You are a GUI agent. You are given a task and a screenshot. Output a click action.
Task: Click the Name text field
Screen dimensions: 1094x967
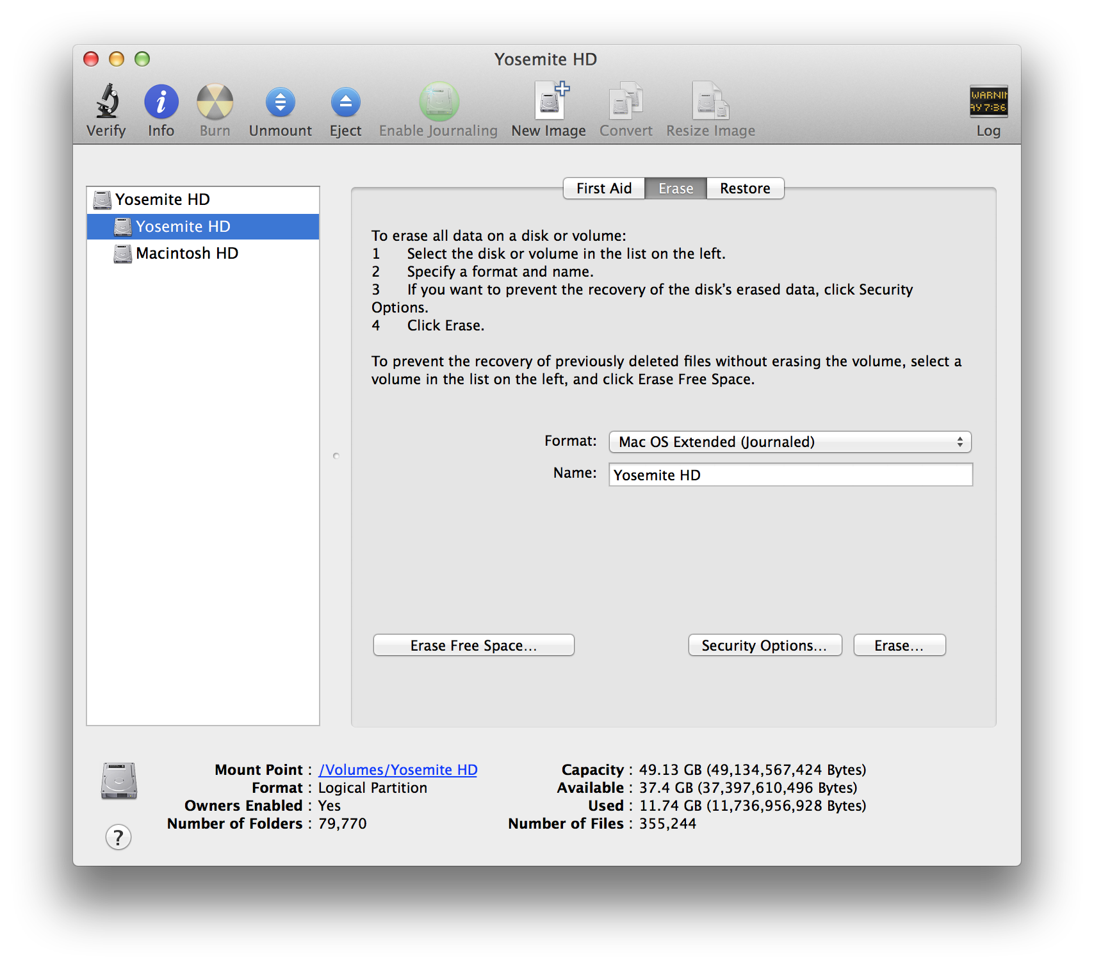pyautogui.click(x=790, y=475)
